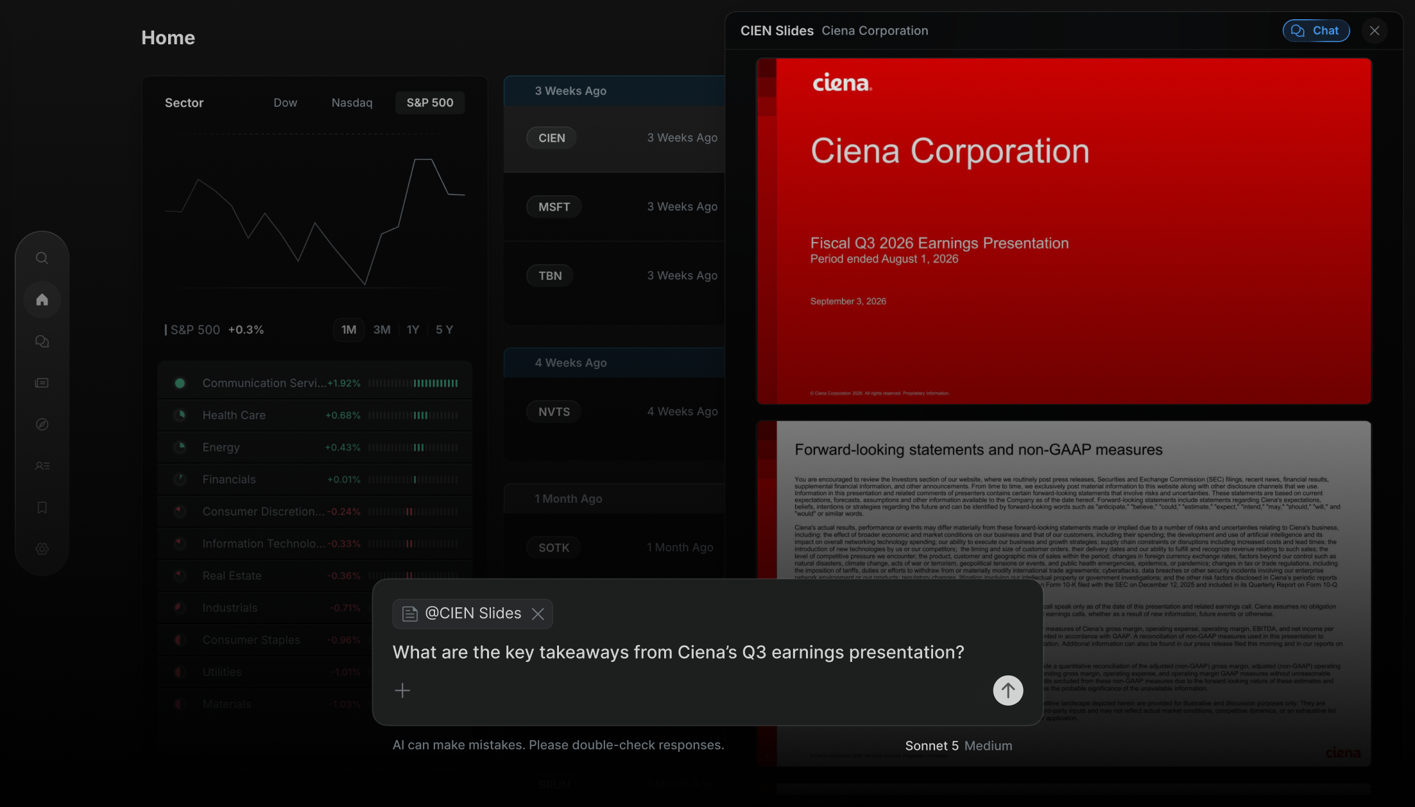Select the Health Care sector row
This screenshot has height=807, width=1415.
click(x=314, y=415)
